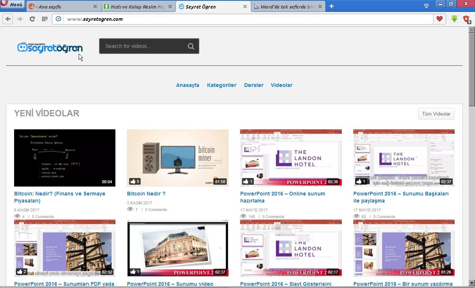475x288 pixels.
Task: Open the 02:32 Sunumları PDF video thumbnail
Action: [65, 248]
